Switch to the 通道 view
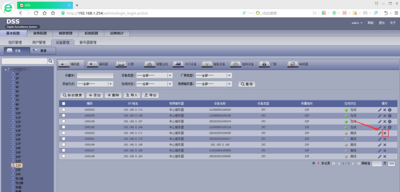Image resolution: width=400 pixels, height=192 pixels. tap(43, 51)
